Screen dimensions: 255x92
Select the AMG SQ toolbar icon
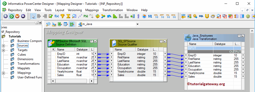tap(173, 16)
